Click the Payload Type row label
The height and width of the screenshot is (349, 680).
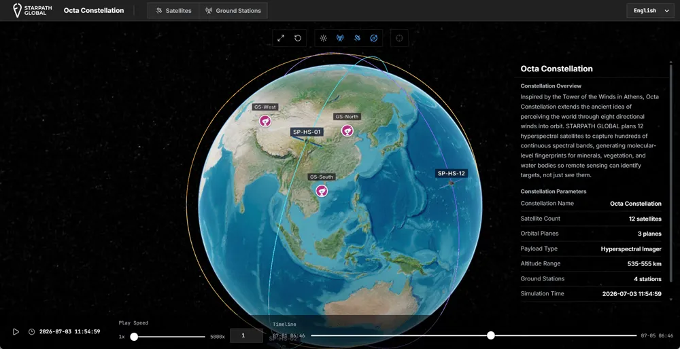[539, 249]
